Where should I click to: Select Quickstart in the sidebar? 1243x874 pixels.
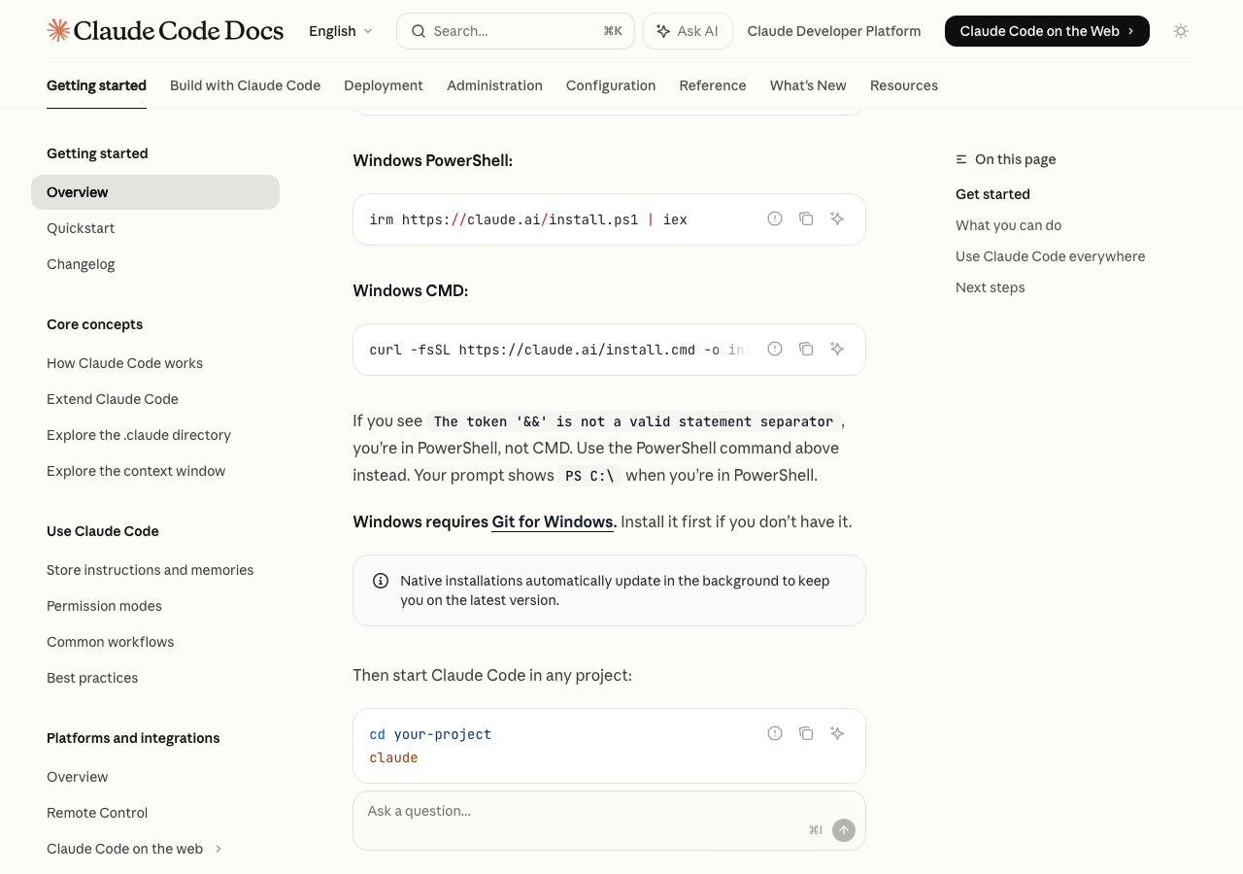(x=81, y=228)
